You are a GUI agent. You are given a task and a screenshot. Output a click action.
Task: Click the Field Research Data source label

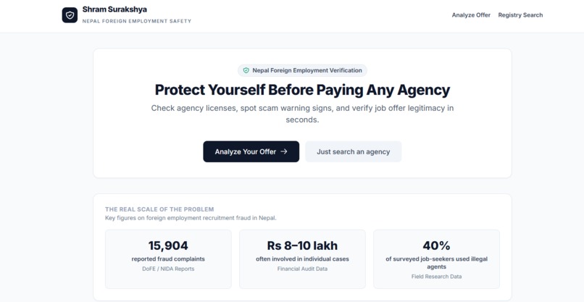click(x=436, y=277)
